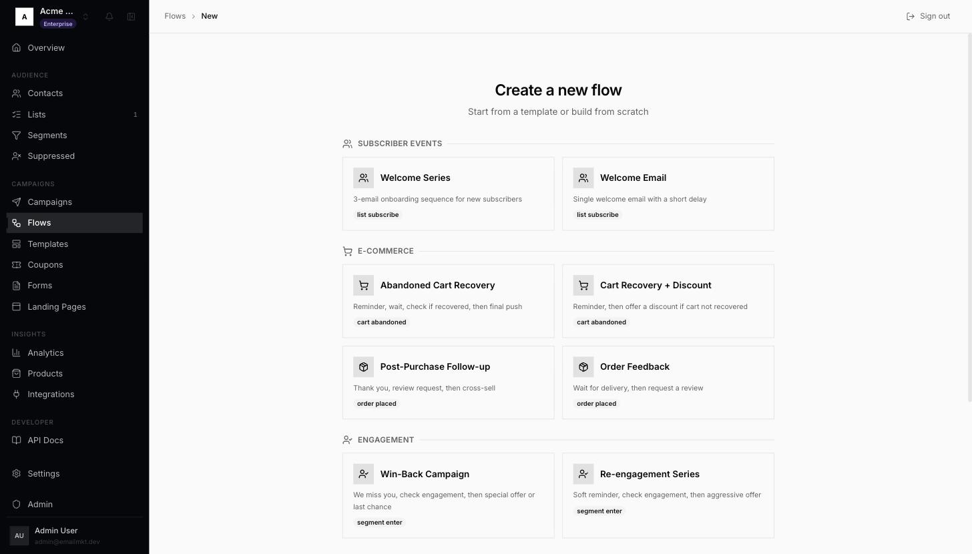Click the Abandoned Cart Recovery cart icon
The height and width of the screenshot is (554, 972).
pos(364,286)
